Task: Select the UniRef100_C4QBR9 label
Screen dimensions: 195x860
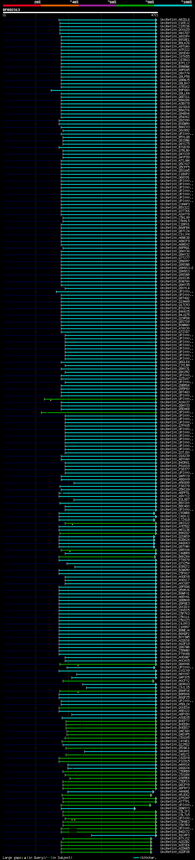Action: 175,553
